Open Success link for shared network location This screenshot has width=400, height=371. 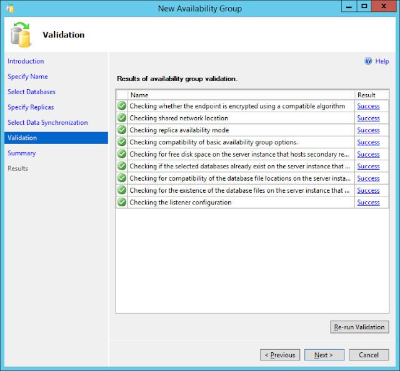click(x=368, y=118)
